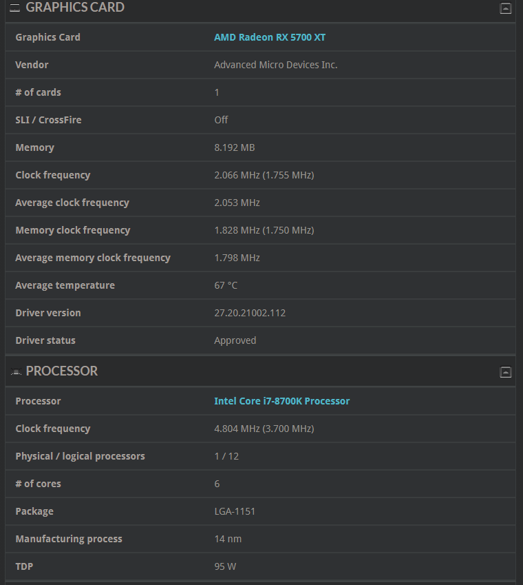Open the Intel Core i7-8700K Processor link
The image size is (523, 585).
[x=281, y=401]
